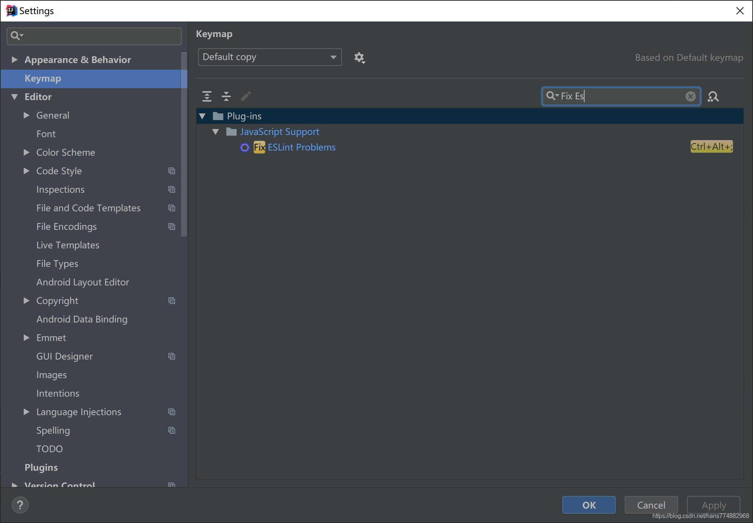Select Fix ESLint Problems action row

(x=470, y=147)
